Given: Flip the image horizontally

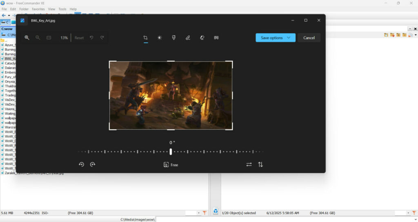Looking at the screenshot, I should [249, 164].
